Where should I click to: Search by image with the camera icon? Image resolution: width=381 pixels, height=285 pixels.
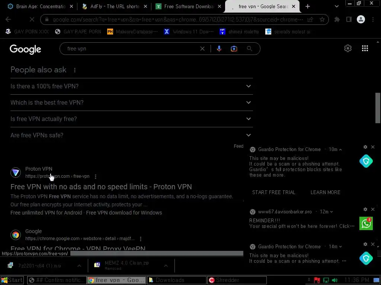234,49
